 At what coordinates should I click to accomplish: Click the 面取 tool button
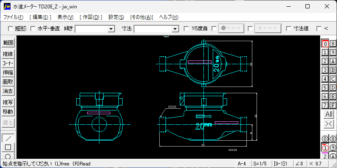pyautogui.click(x=8, y=82)
